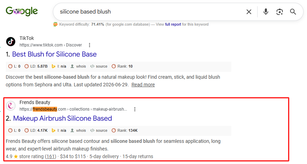Click 'source' in the TikTok SEO bar
The image size is (307, 164).
(x=99, y=66)
